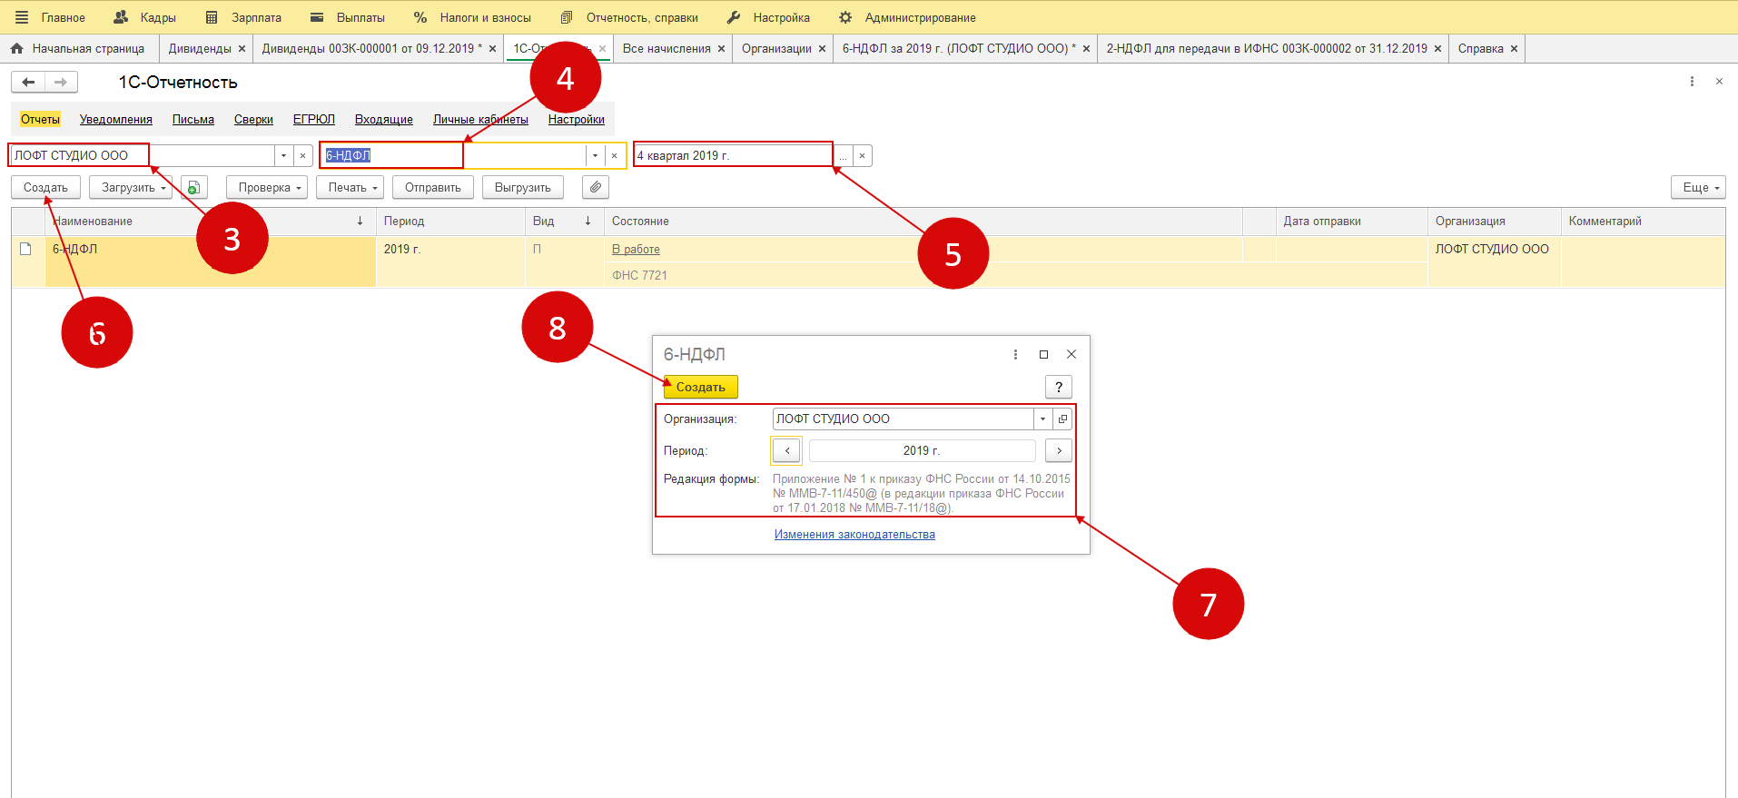
Task: Expand report type filter dropdown arrow
Action: click(595, 155)
